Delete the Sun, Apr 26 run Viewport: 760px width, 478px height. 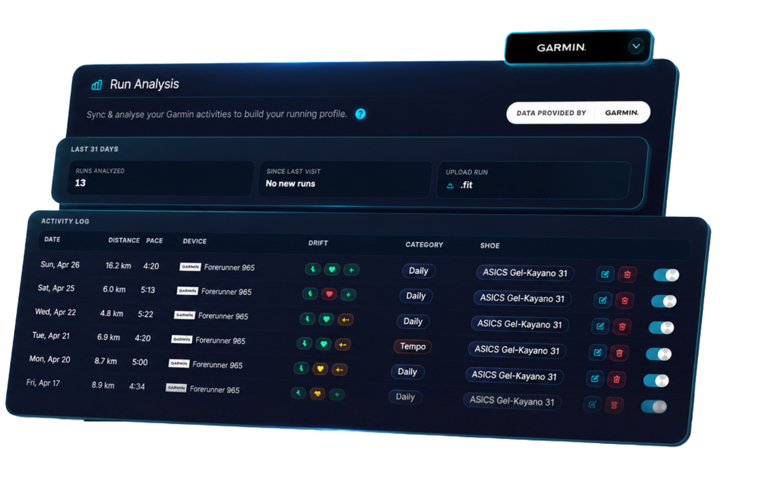click(x=627, y=274)
